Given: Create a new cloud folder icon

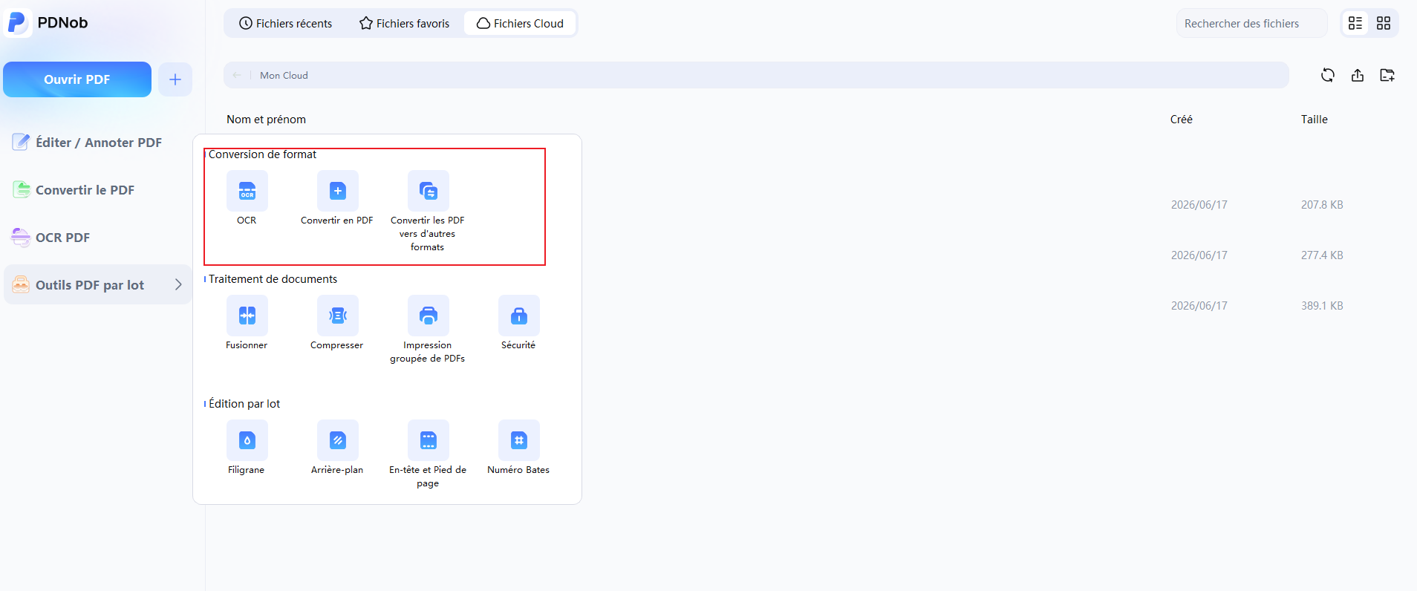Looking at the screenshot, I should coord(1387,75).
